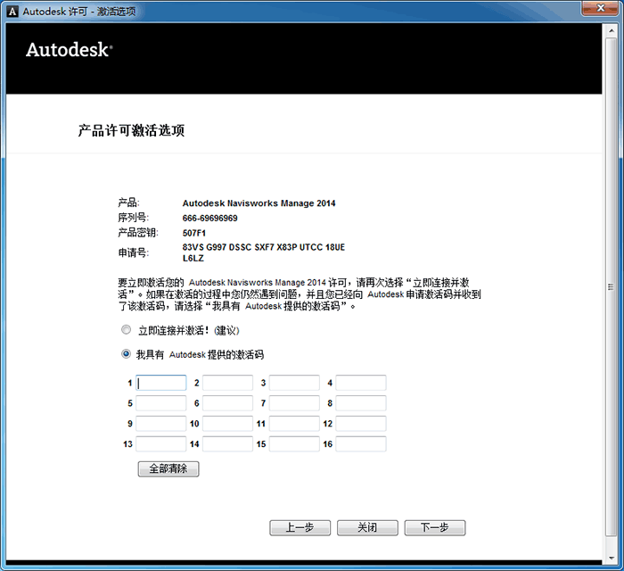The width and height of the screenshot is (624, 571).
Task: Click activation code field 5
Action: coord(161,403)
